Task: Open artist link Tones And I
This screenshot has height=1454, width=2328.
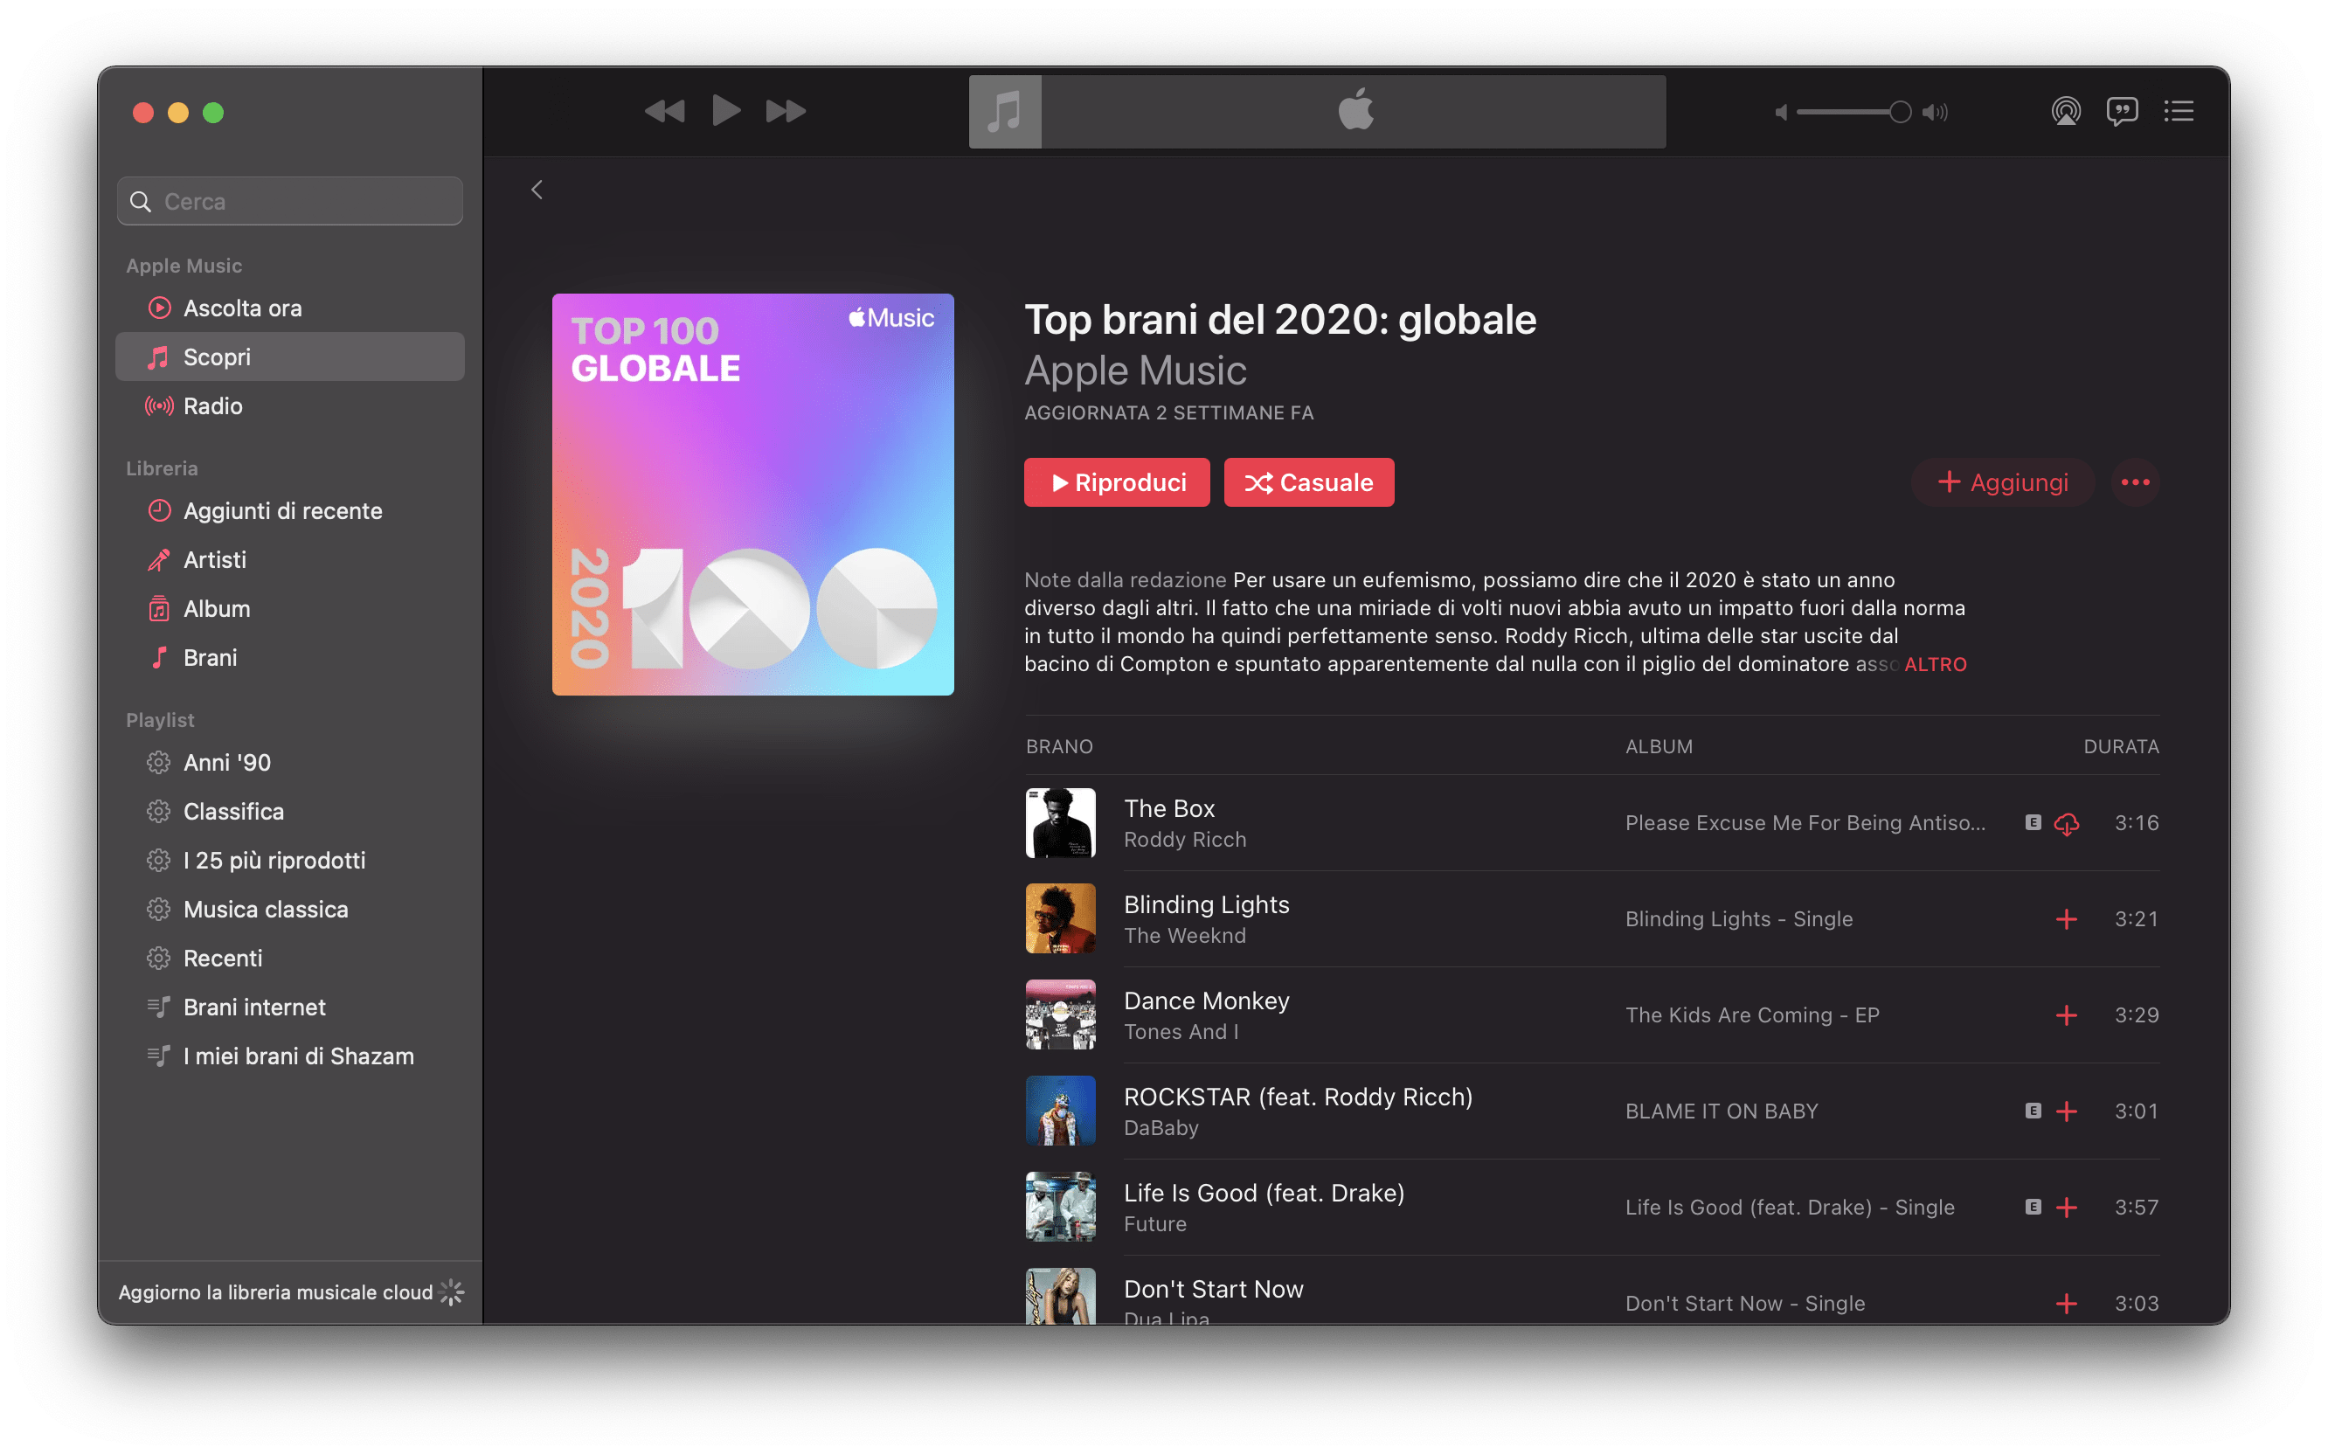Action: (1181, 1033)
